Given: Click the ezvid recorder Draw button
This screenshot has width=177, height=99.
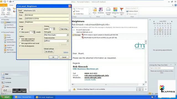Looking at the screenshot, I should 24,90.
